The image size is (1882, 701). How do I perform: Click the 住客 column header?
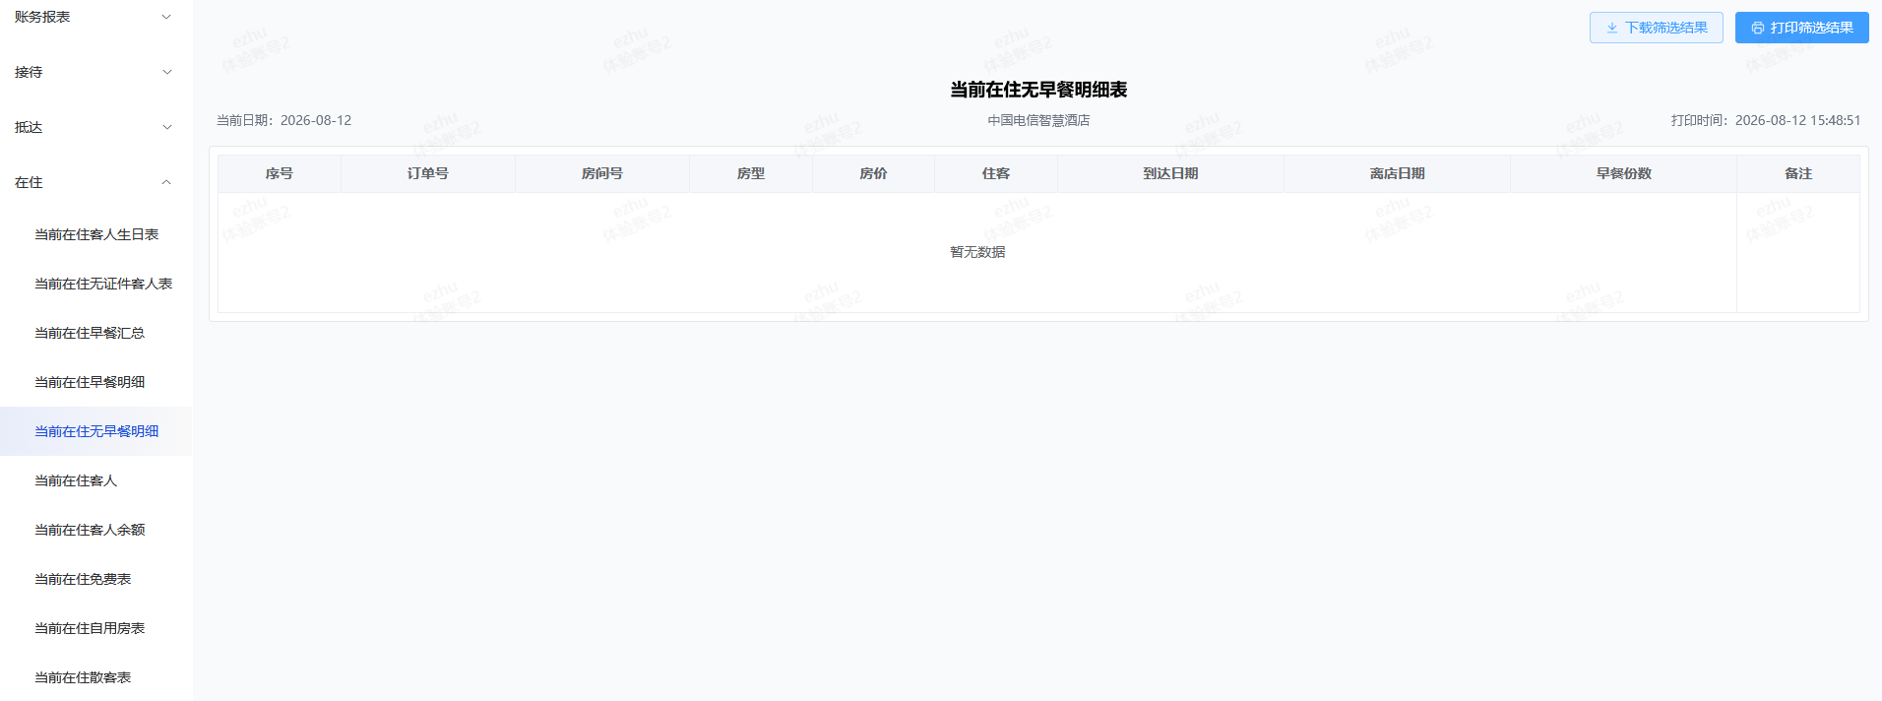click(996, 173)
